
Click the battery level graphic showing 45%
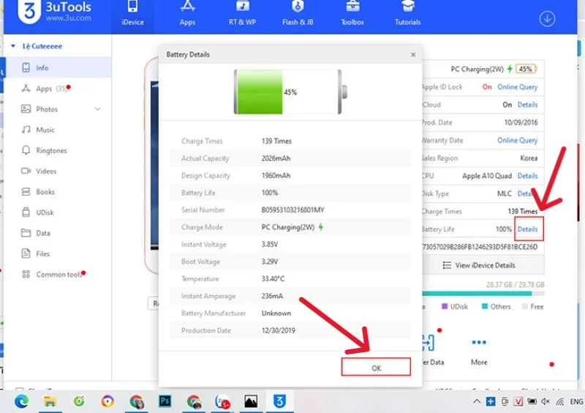(290, 92)
